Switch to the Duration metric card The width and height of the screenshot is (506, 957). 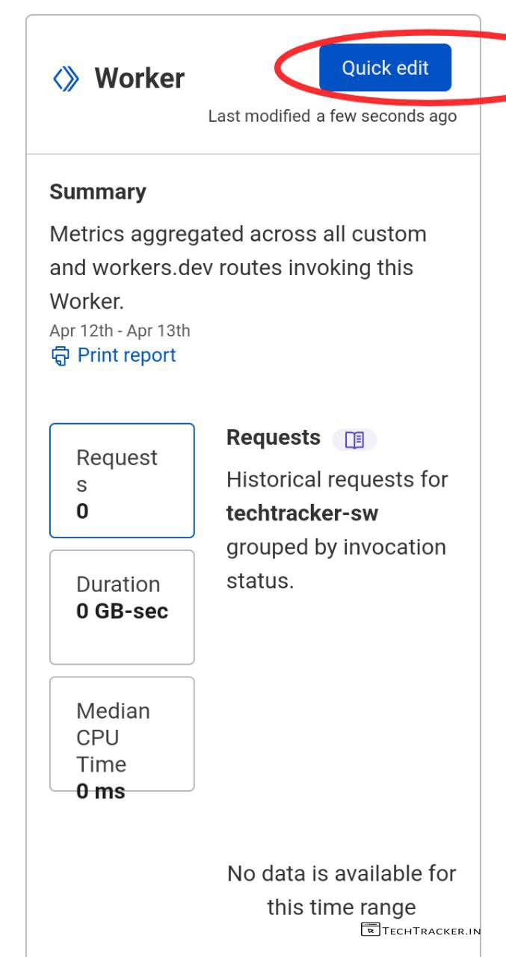click(x=122, y=606)
